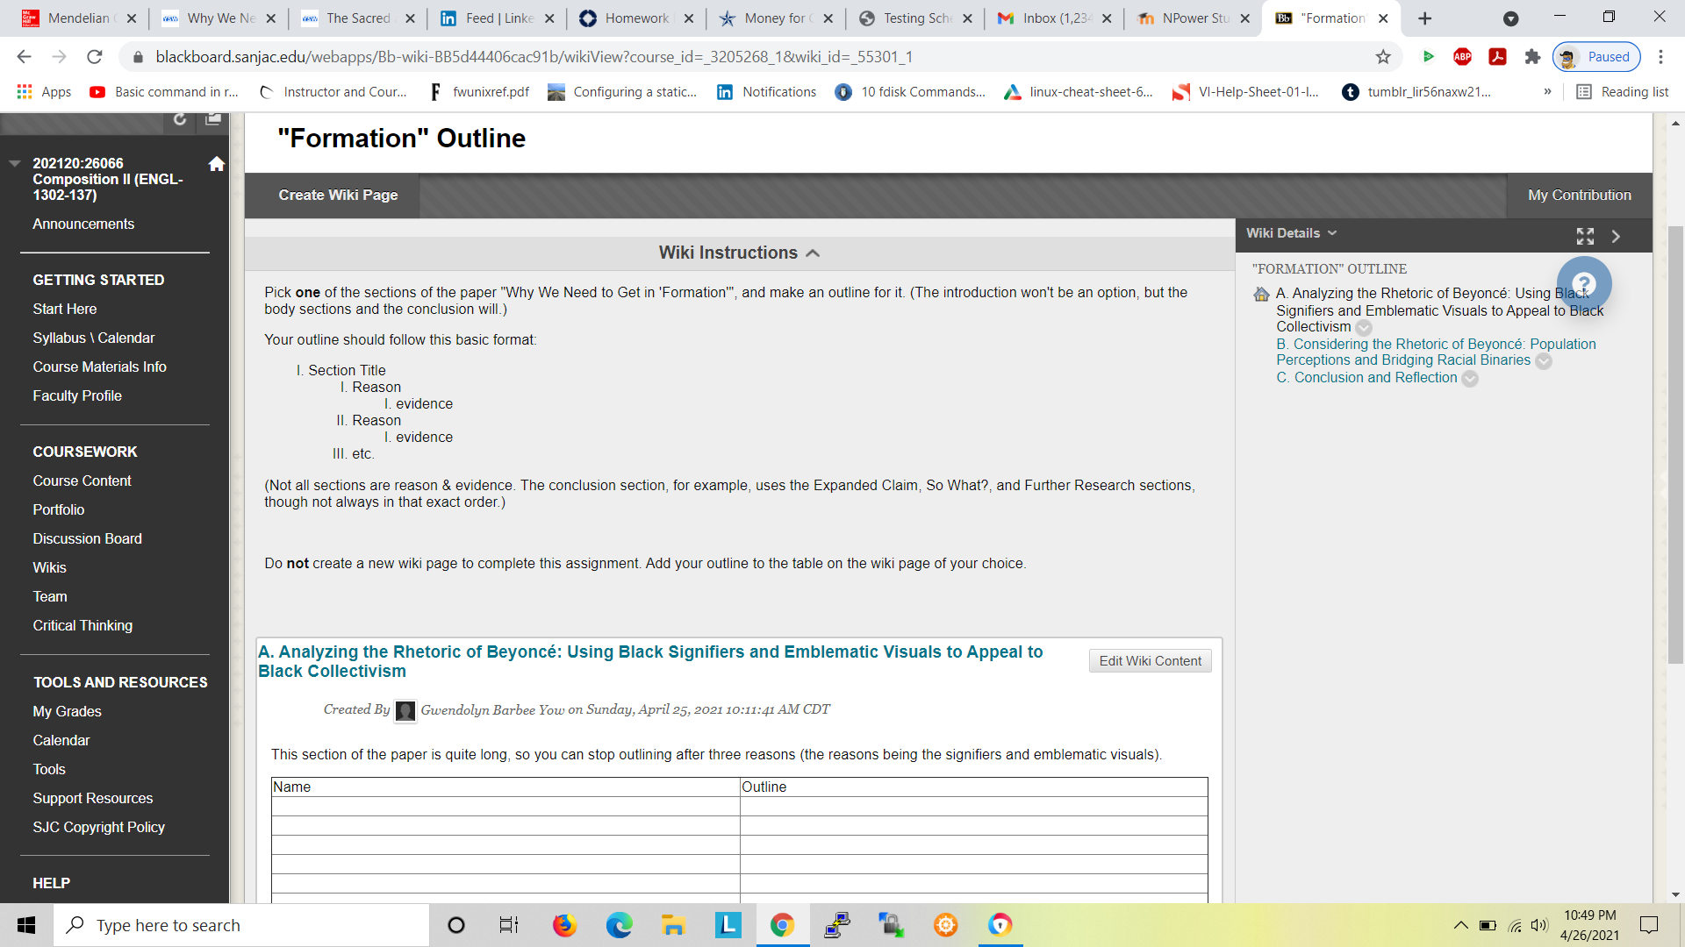Open the Announcements course menu item
This screenshot has height=947, width=1685.
point(83,224)
